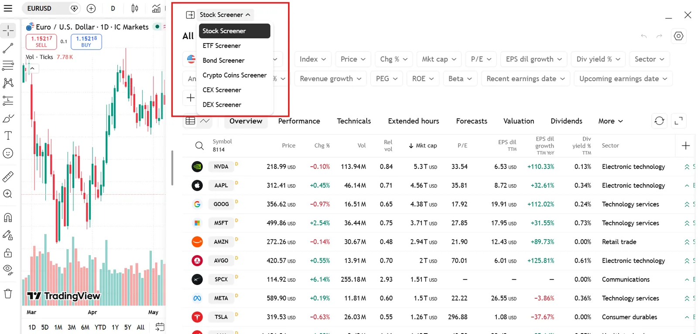Expand the screener to fullscreen

click(678, 121)
